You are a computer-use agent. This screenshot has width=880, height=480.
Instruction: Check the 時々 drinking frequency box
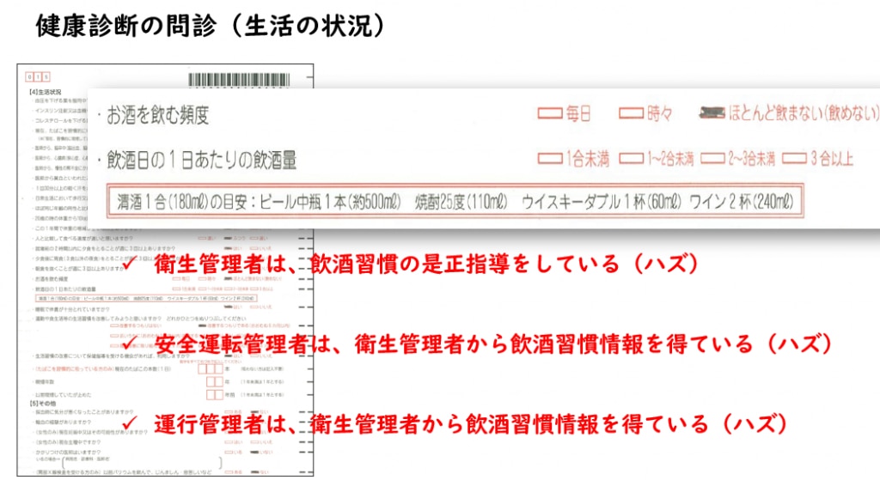point(632,112)
